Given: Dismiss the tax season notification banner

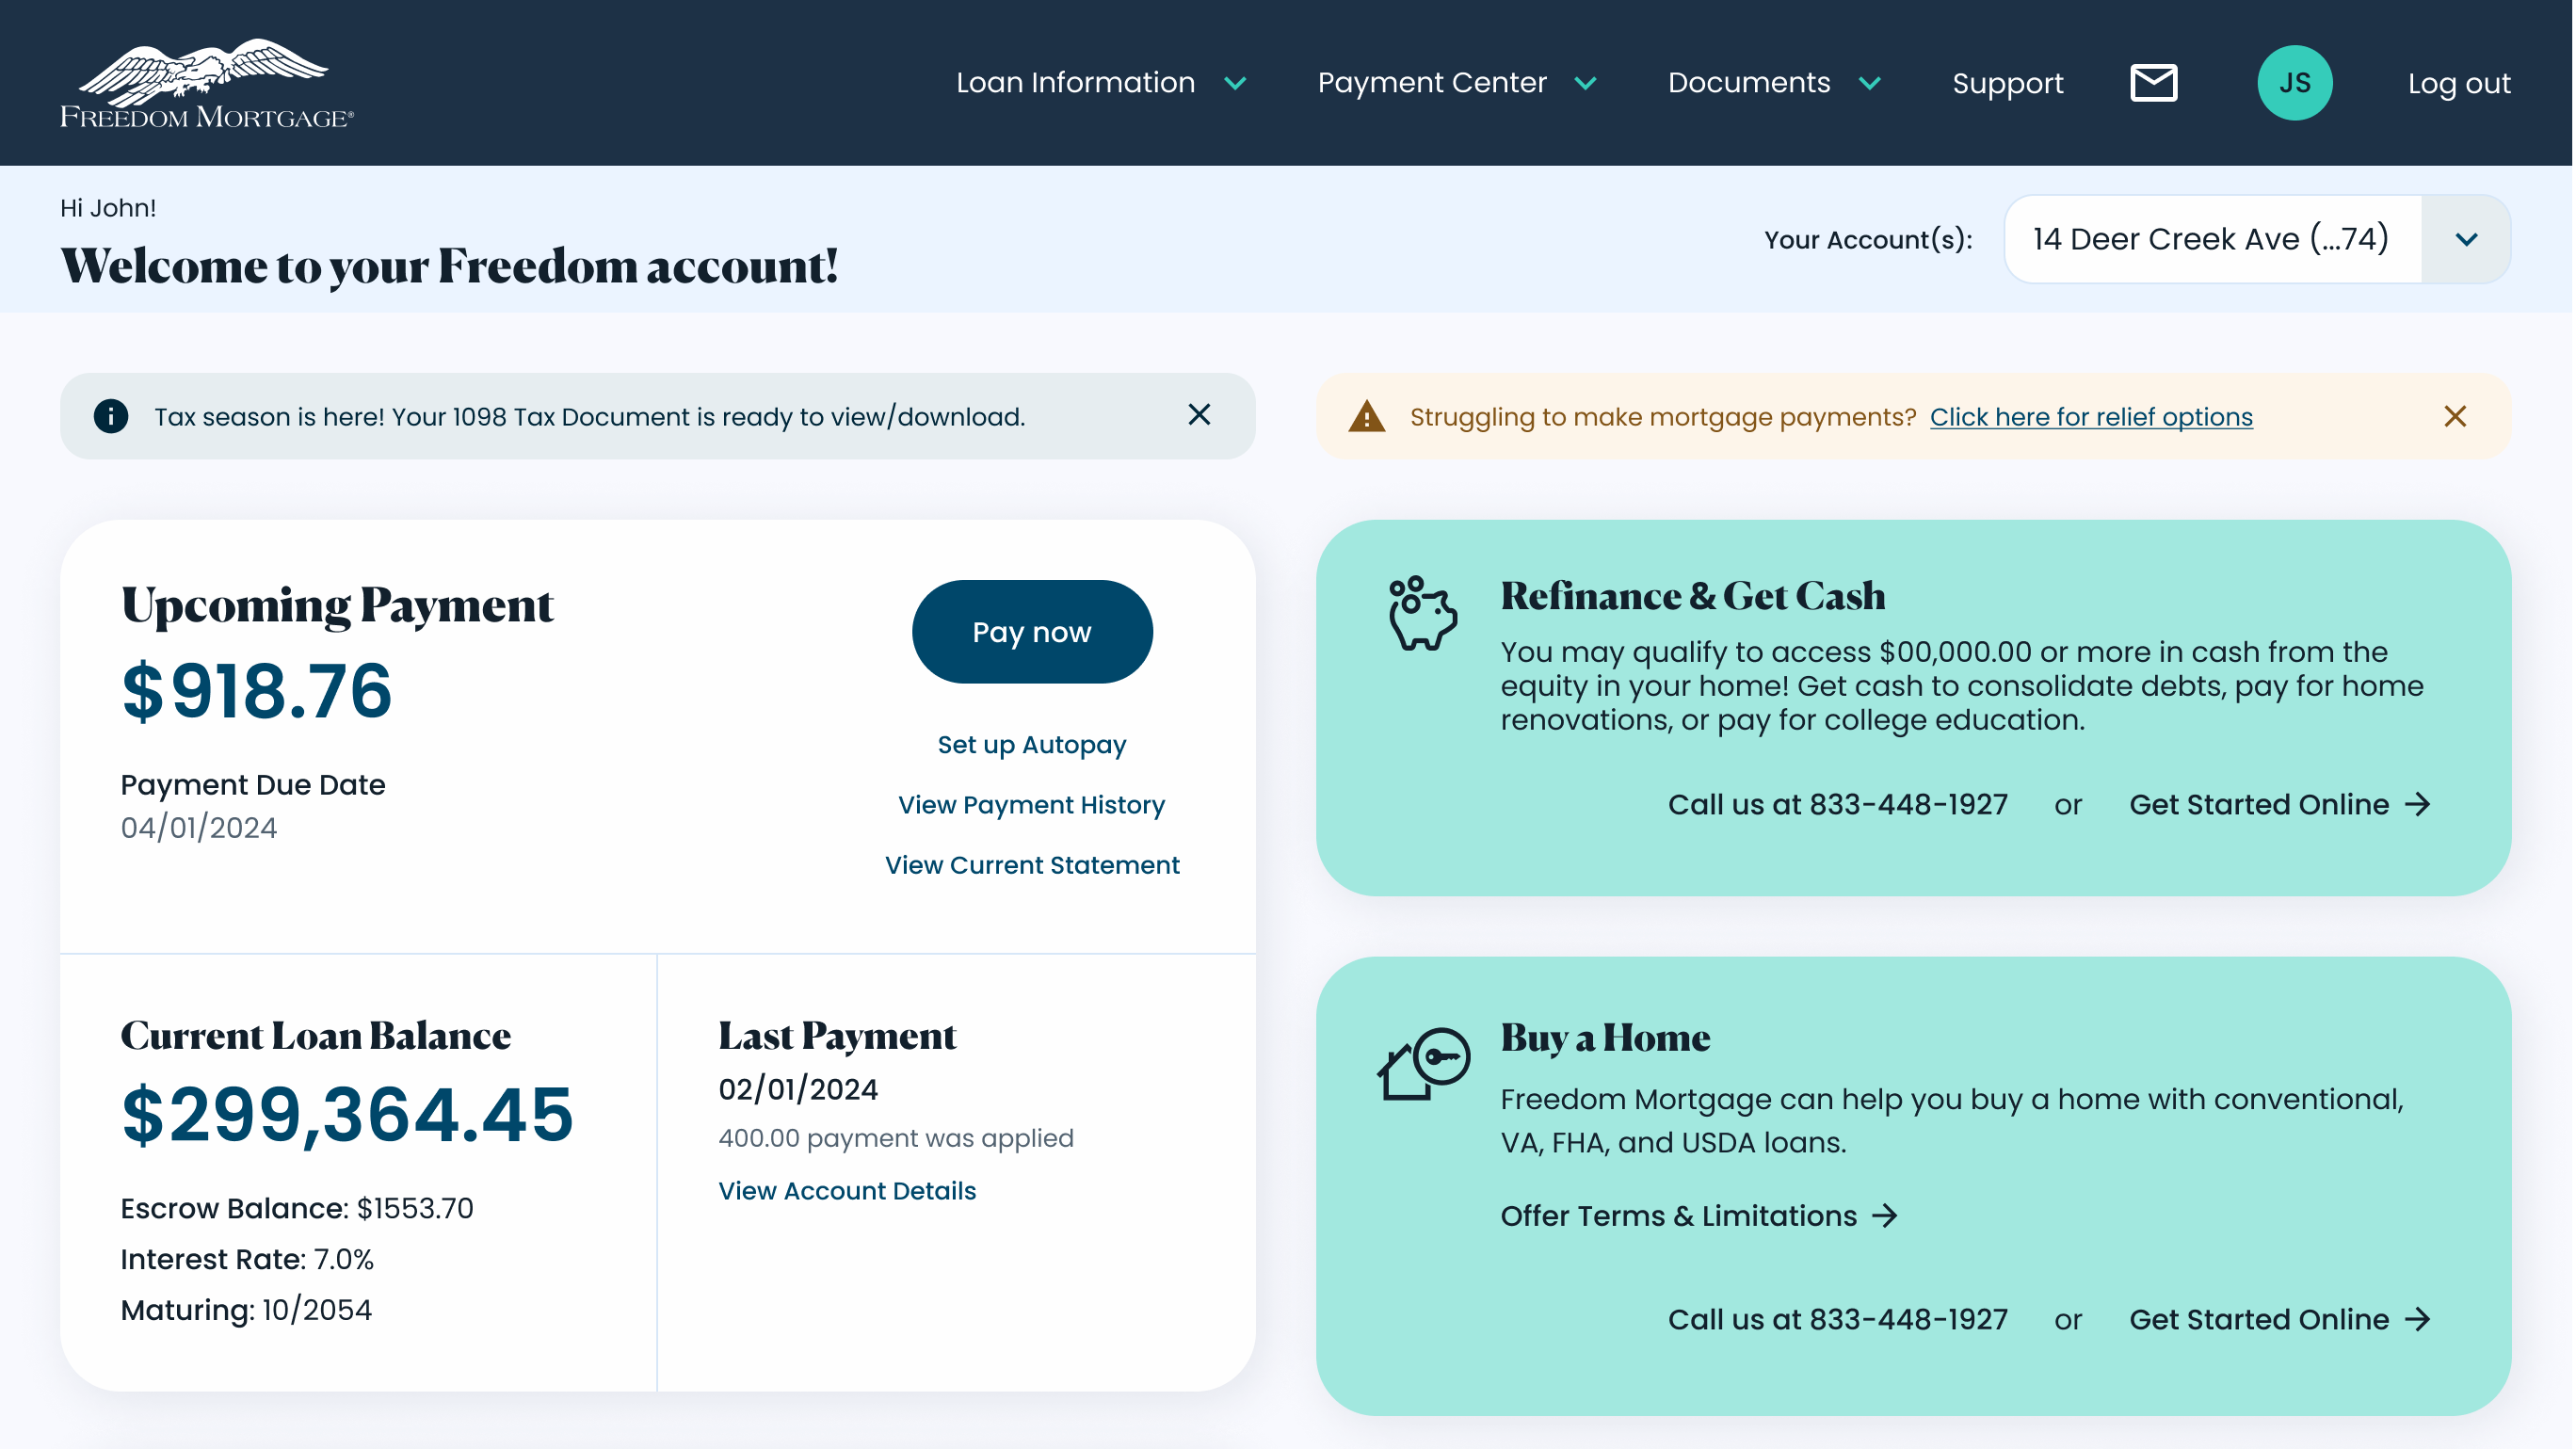Looking at the screenshot, I should click(x=1199, y=415).
